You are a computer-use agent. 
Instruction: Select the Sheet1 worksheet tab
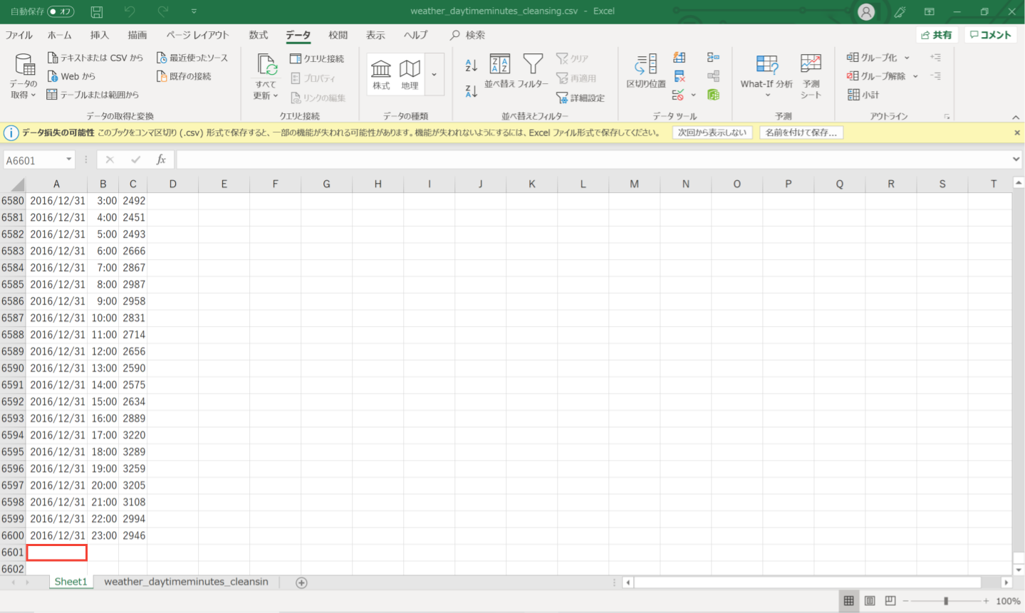(71, 582)
